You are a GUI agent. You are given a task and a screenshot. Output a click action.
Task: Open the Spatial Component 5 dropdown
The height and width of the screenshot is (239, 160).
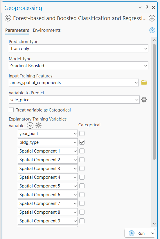48,186
